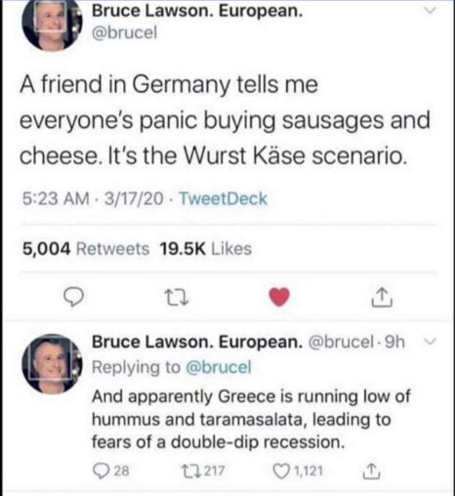View the 19.5K Likes list

pos(206,249)
